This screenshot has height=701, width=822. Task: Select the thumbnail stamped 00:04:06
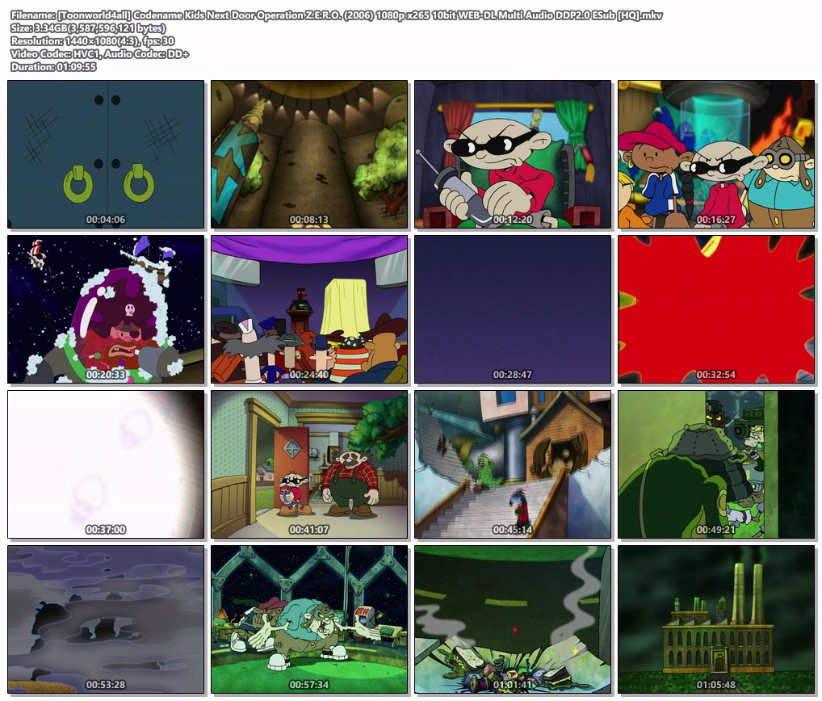(106, 154)
